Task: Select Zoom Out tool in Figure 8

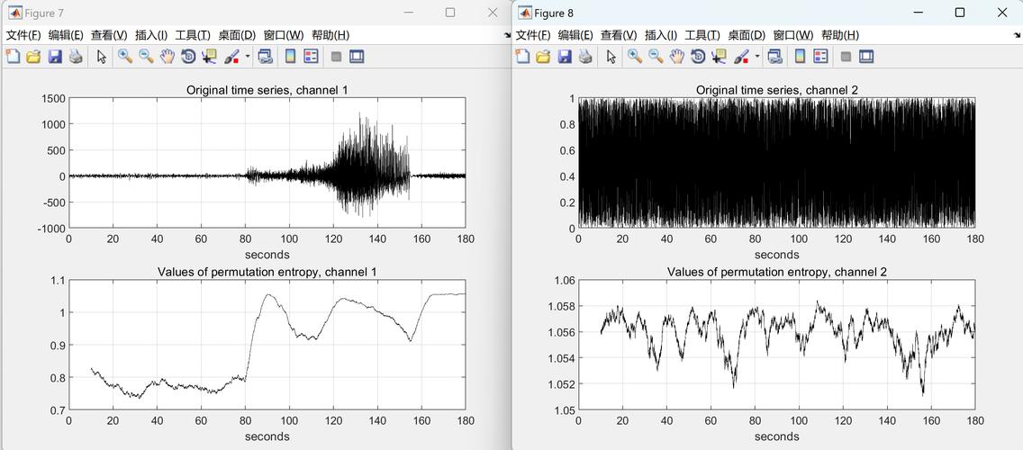Action: pyautogui.click(x=656, y=57)
